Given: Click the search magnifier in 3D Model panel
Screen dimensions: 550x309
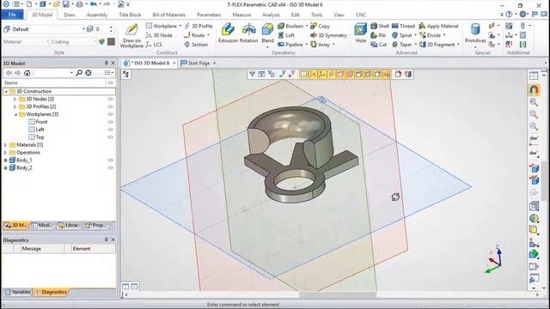Looking at the screenshot, I should (x=79, y=72).
